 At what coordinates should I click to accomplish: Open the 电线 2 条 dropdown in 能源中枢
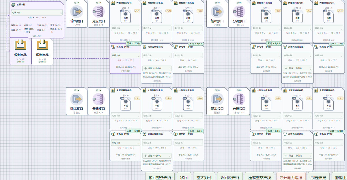pos(37,13)
